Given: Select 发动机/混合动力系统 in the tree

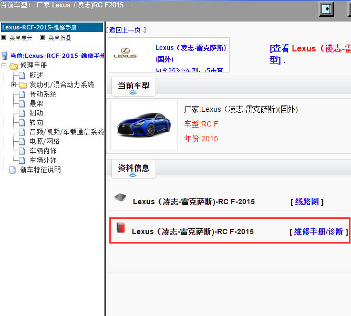Looking at the screenshot, I should 61,85.
